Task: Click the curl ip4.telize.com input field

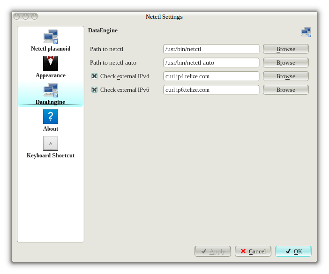Action: (211, 76)
